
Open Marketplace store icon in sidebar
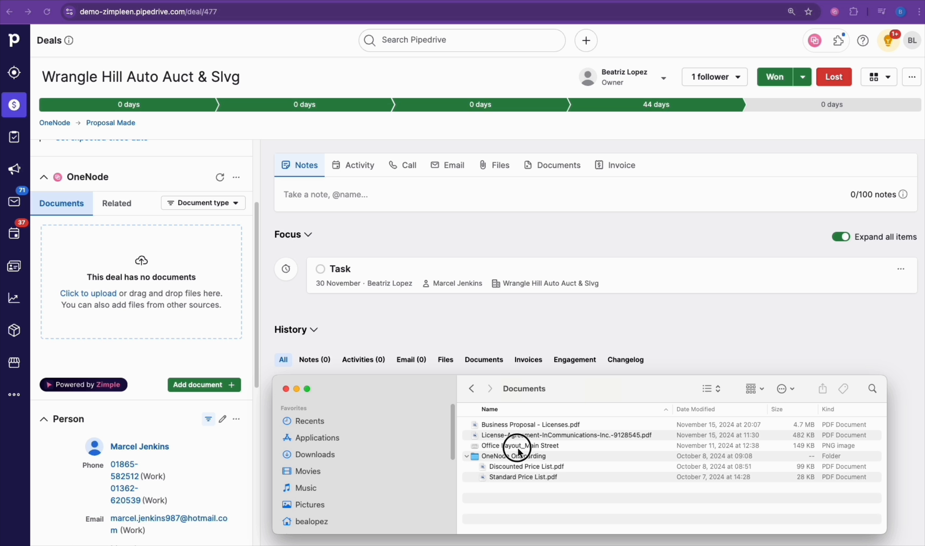click(14, 363)
